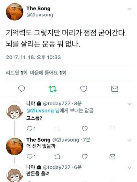Expand chevron on 나야's 8분 reply
Viewport: 137px width, 182px height.
point(129,104)
